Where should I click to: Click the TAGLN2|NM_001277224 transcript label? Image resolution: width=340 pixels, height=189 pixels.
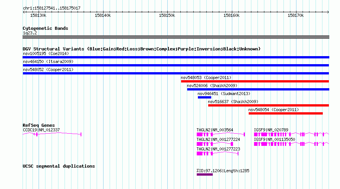tap(219, 140)
